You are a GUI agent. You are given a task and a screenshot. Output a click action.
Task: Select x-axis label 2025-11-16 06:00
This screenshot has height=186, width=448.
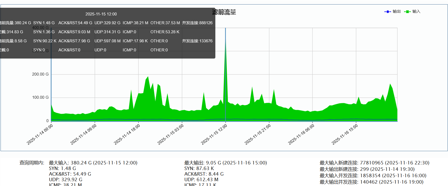301,134
